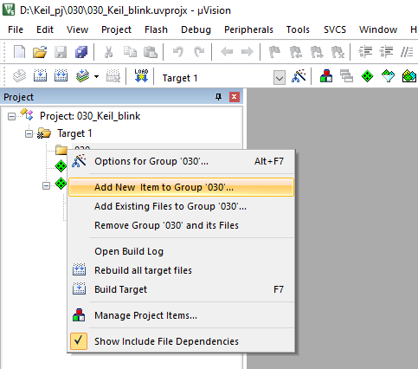Click the Copy icon in toolbar
The image size is (418, 369).
point(130,52)
